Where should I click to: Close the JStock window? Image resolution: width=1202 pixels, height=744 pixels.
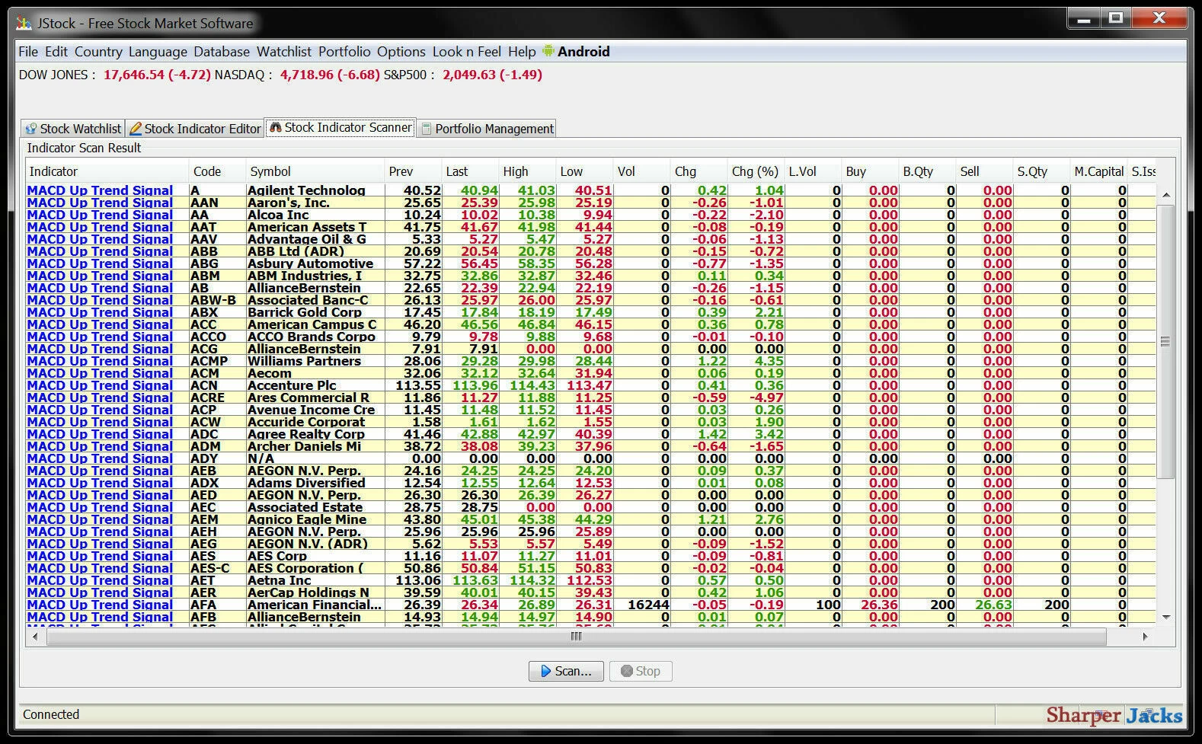pos(1159,18)
